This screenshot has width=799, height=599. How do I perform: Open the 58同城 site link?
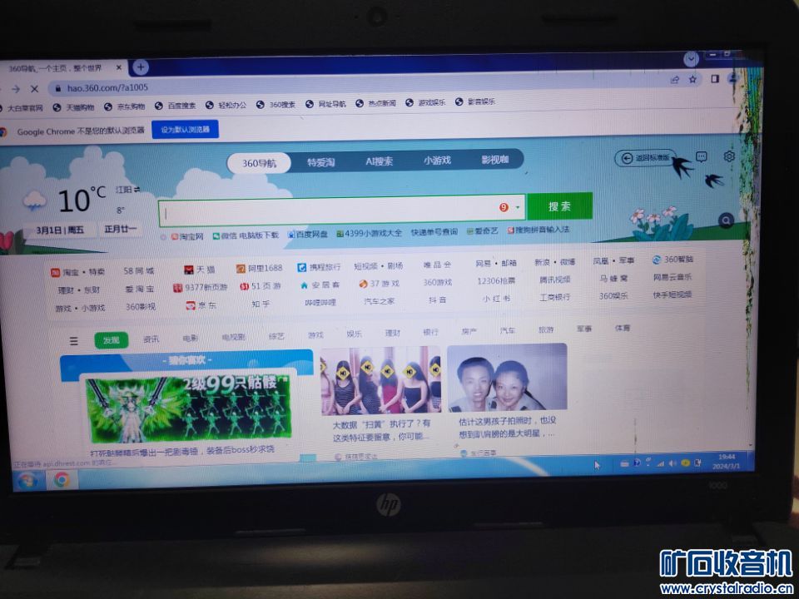(x=139, y=270)
